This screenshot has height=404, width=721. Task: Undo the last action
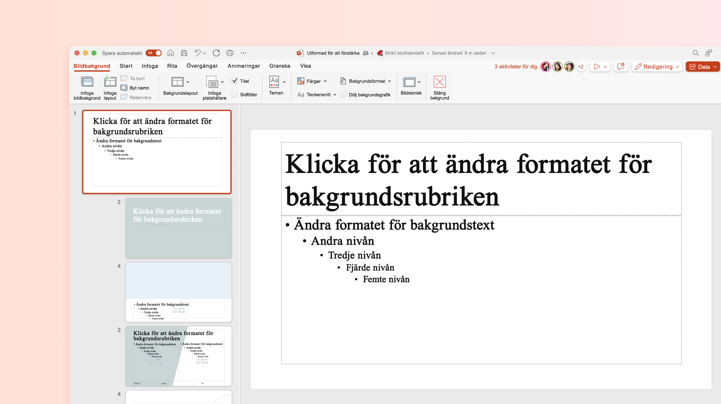[198, 53]
